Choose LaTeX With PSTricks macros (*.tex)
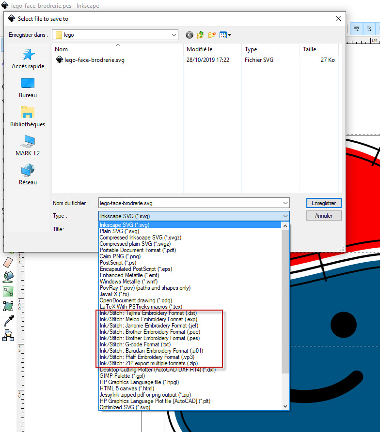The image size is (380, 432). [190, 307]
